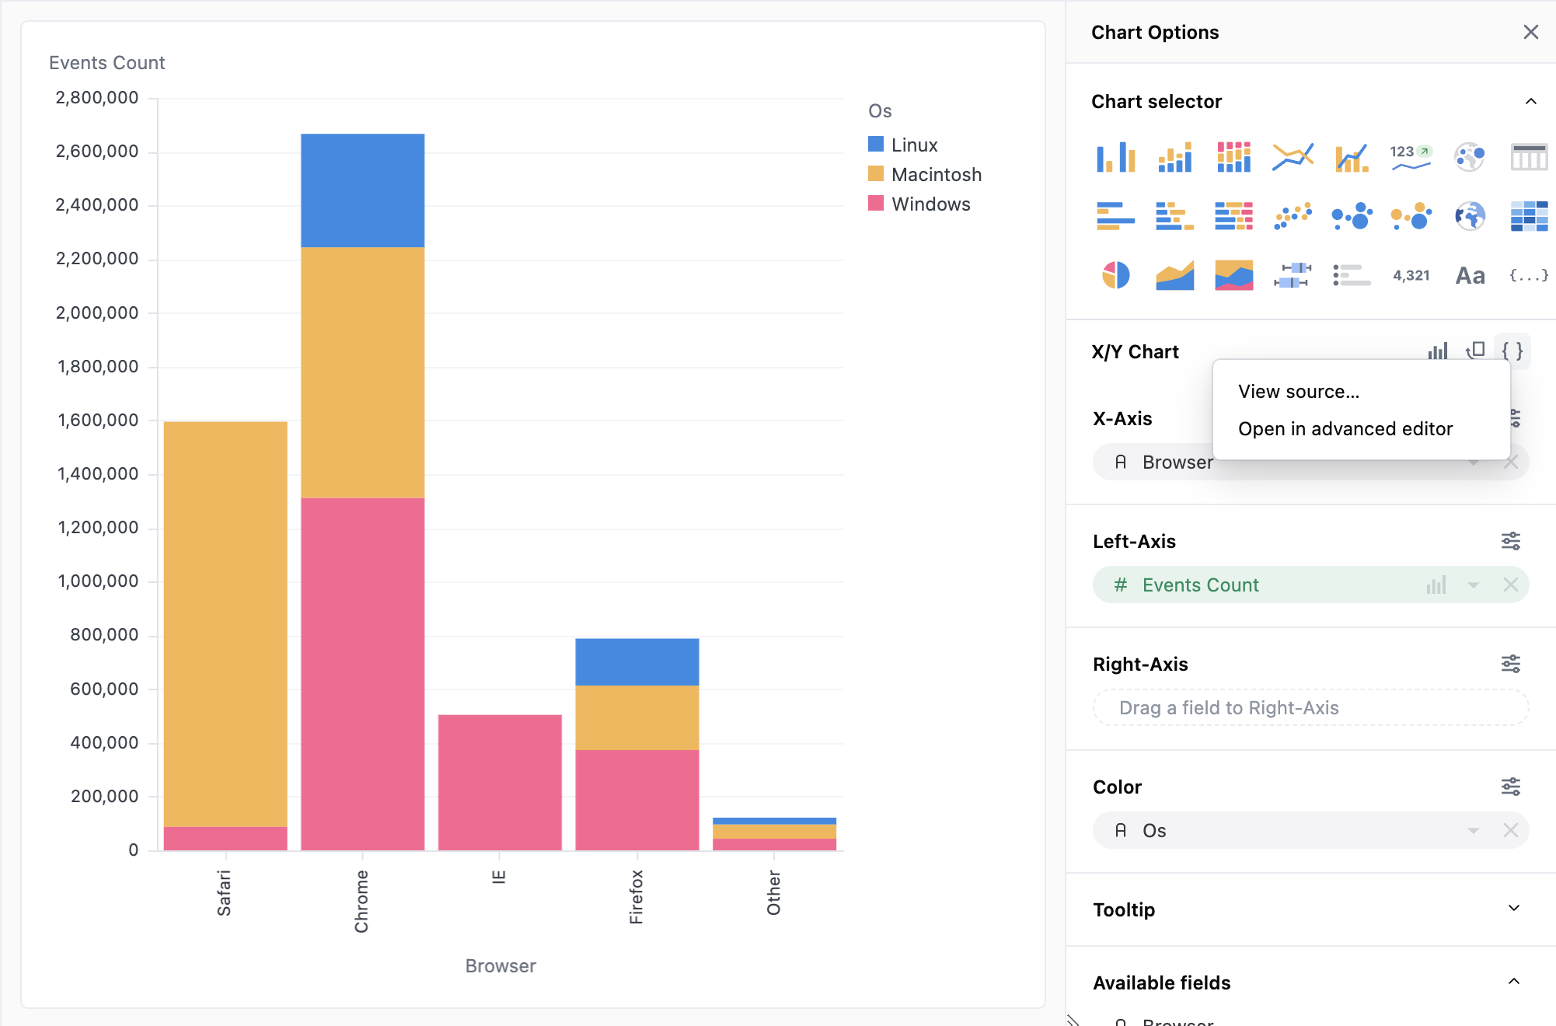Select the heatmap grid chart type
This screenshot has width=1556, height=1026.
pos(1529,216)
